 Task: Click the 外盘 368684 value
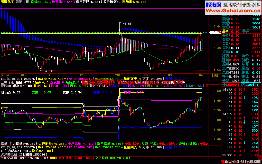(233, 85)
